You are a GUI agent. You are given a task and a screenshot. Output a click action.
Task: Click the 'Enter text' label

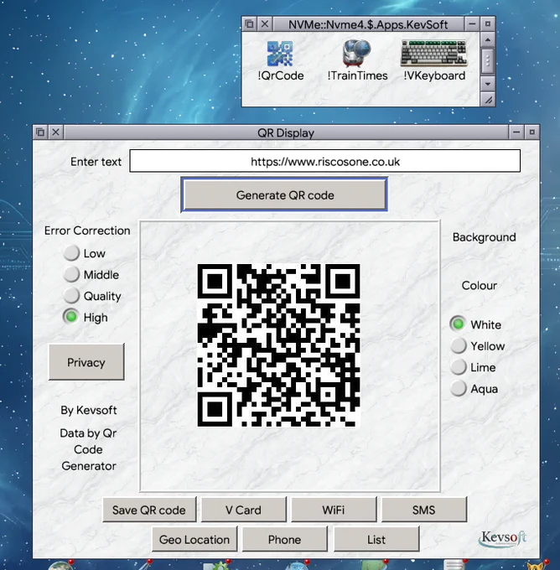point(96,162)
